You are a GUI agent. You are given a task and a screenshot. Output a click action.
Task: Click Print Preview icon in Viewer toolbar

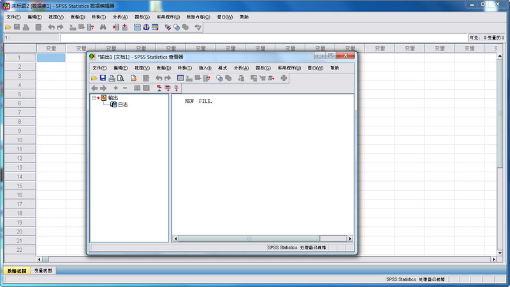(x=120, y=78)
